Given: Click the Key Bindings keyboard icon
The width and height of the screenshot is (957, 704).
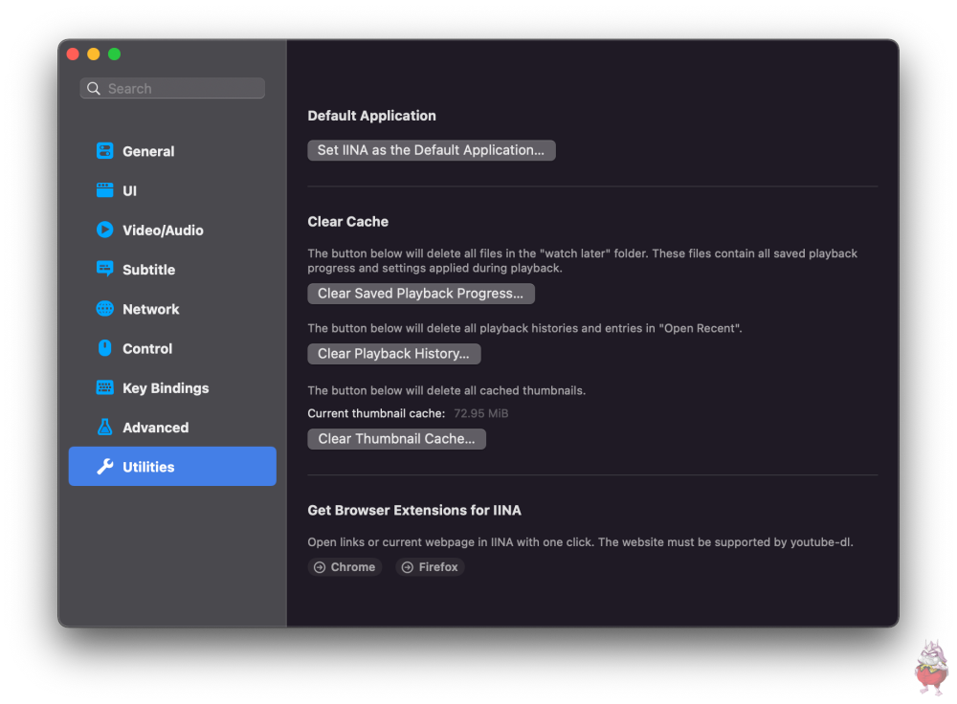Looking at the screenshot, I should 104,387.
